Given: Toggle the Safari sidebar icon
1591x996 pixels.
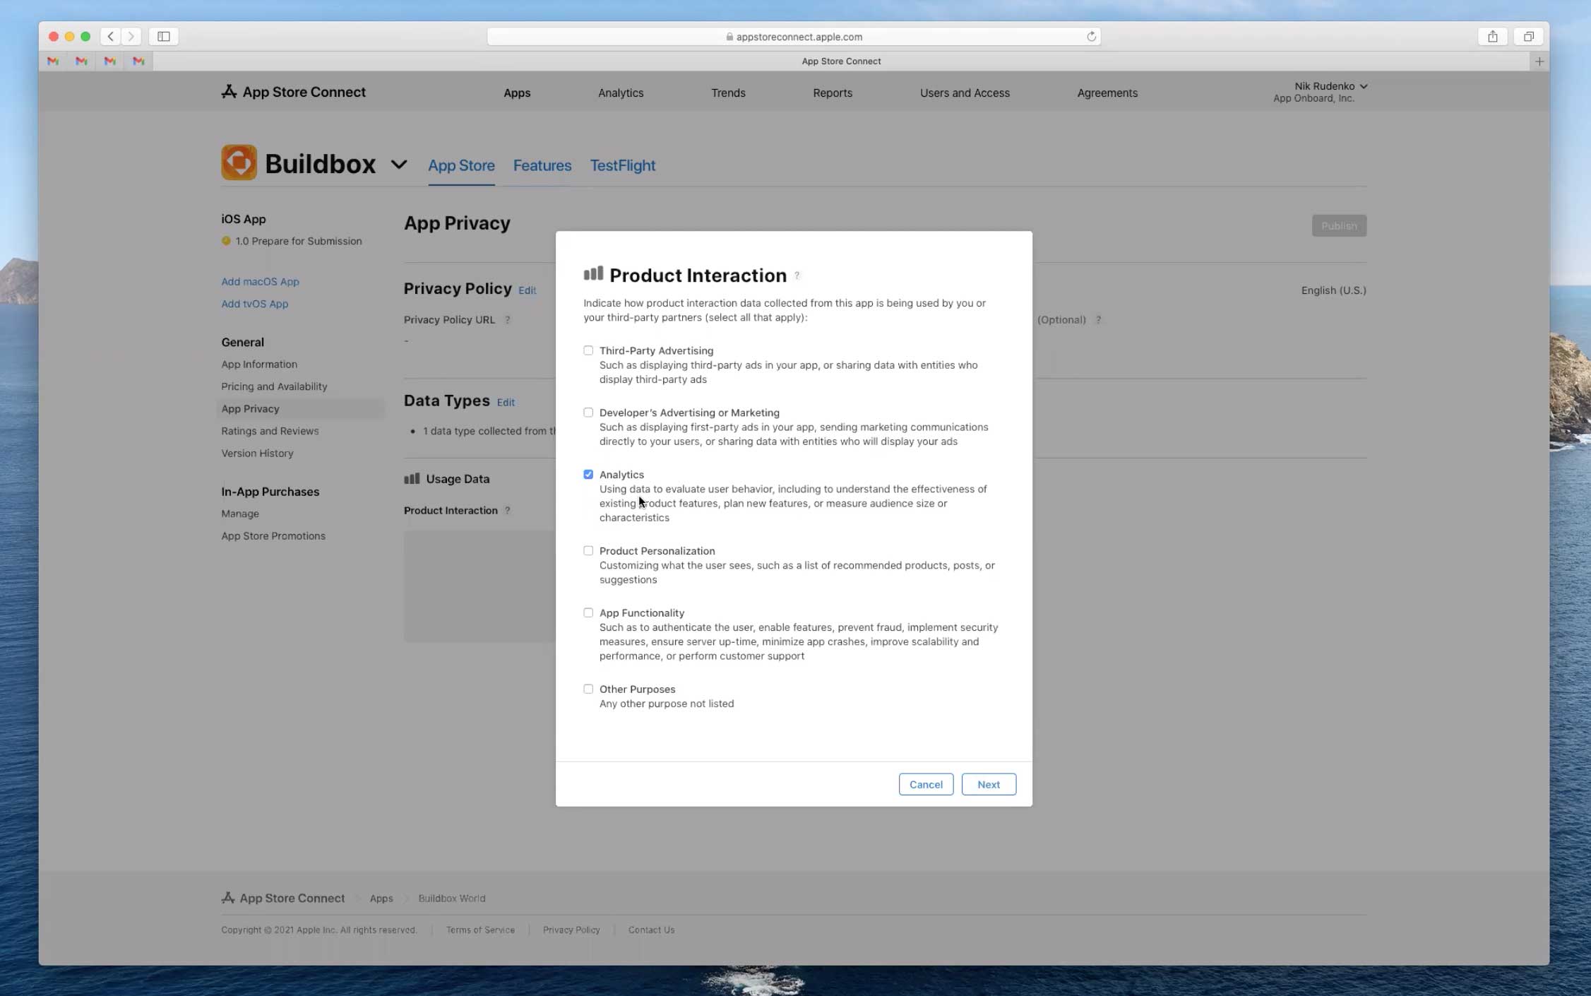Looking at the screenshot, I should (x=163, y=36).
